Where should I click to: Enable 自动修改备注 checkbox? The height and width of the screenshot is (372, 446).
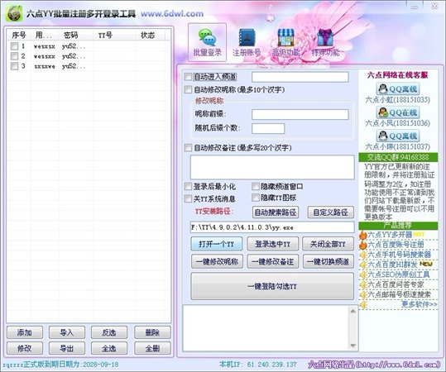[188, 148]
